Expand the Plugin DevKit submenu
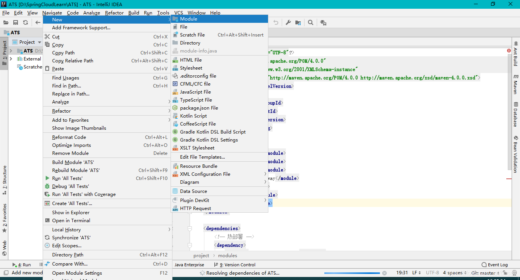This screenshot has width=520, height=280. click(x=220, y=200)
